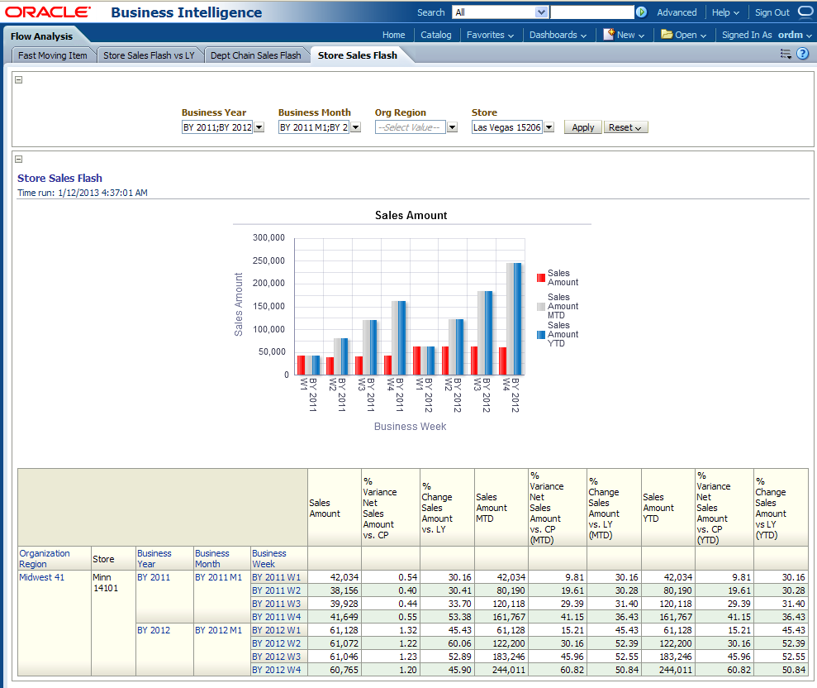This screenshot has width=817, height=688.
Task: Open the dashboard help question mark icon
Action: tap(802, 54)
